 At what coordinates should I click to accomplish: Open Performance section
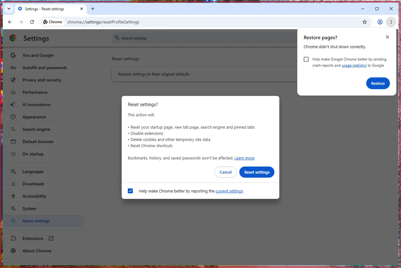35,92
